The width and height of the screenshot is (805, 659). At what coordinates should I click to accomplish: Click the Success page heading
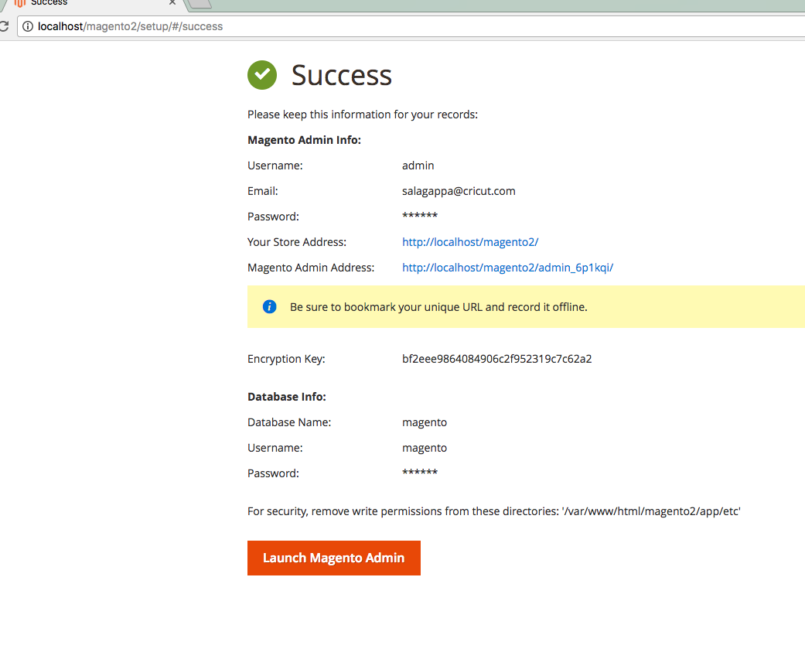(341, 75)
